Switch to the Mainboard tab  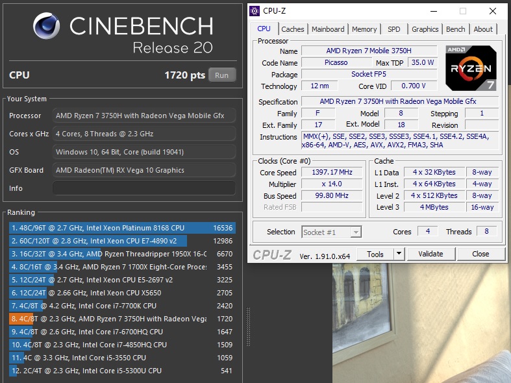point(328,29)
